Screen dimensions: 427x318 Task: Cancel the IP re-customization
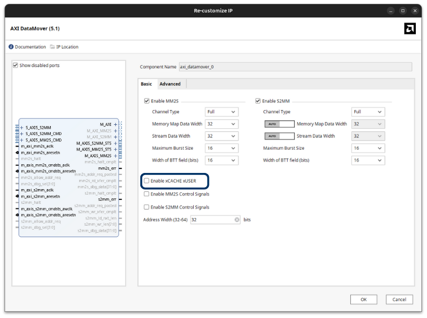[399, 299]
